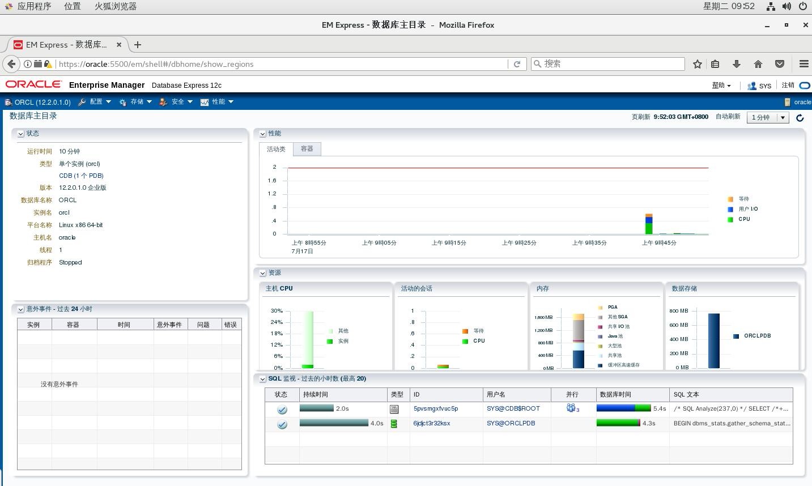Open the 安全 menu
The image size is (812, 486).
(176, 102)
